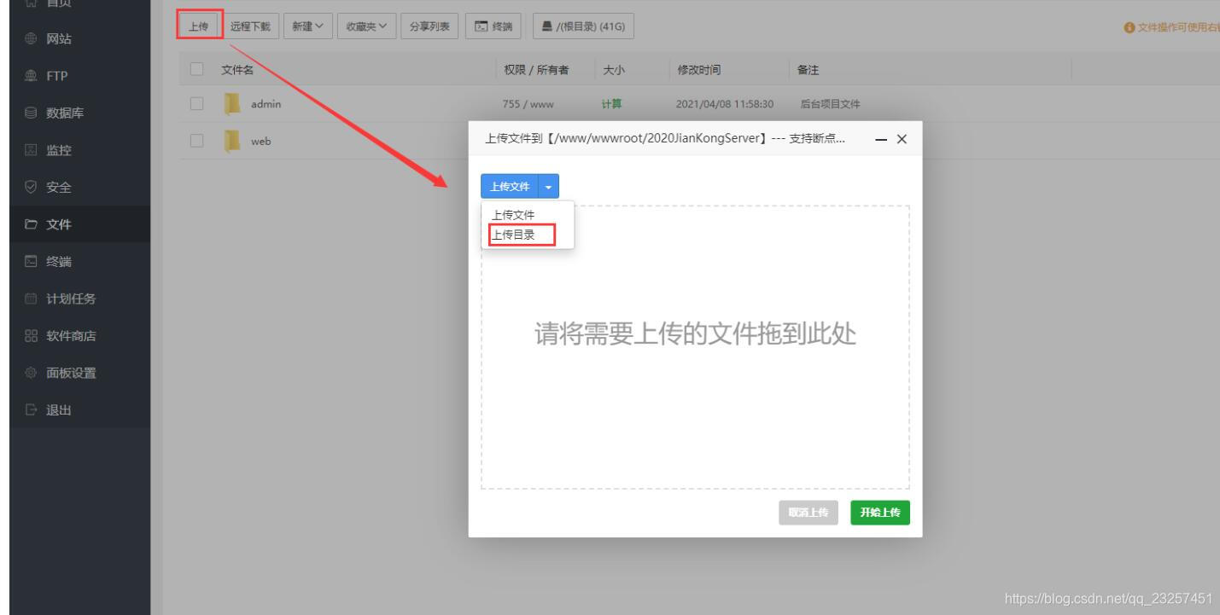Close the upload dialog
This screenshot has width=1220, height=615.
tap(902, 140)
